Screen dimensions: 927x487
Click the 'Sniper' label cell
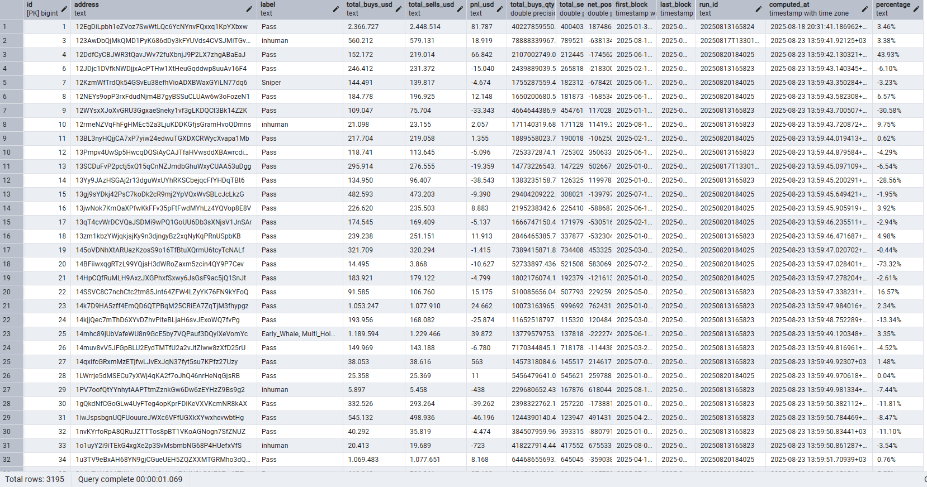point(271,83)
